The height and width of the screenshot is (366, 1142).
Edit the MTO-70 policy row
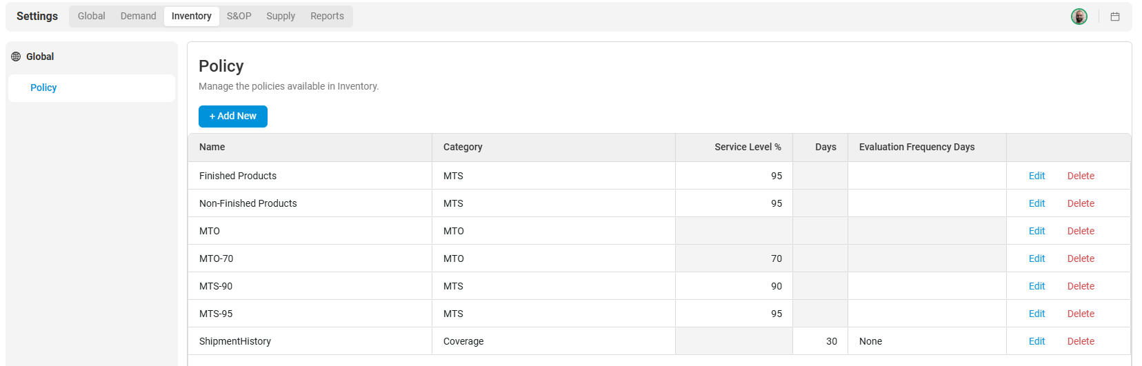[x=1036, y=258]
